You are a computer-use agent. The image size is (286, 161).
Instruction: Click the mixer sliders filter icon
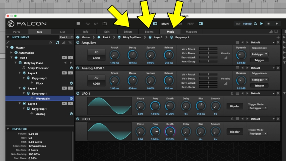coord(70,42)
